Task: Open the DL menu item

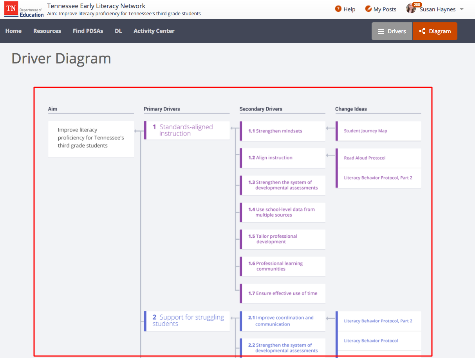Action: tap(118, 31)
